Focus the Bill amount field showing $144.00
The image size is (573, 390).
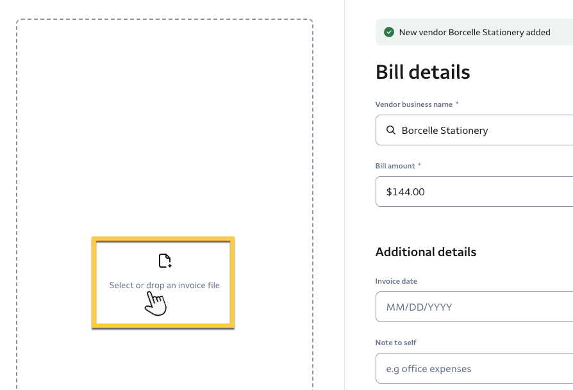tap(474, 191)
